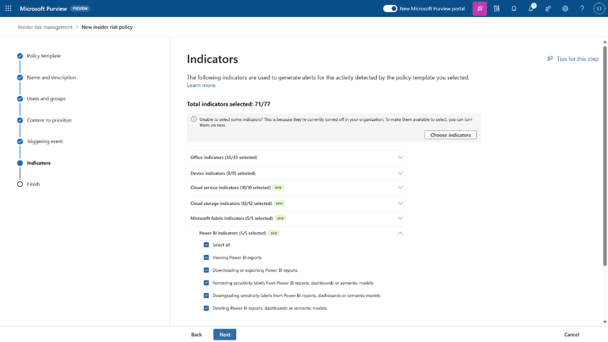Toggle New Microsoft Purview portal switch
Image resolution: width=608 pixels, height=342 pixels.
pos(390,9)
